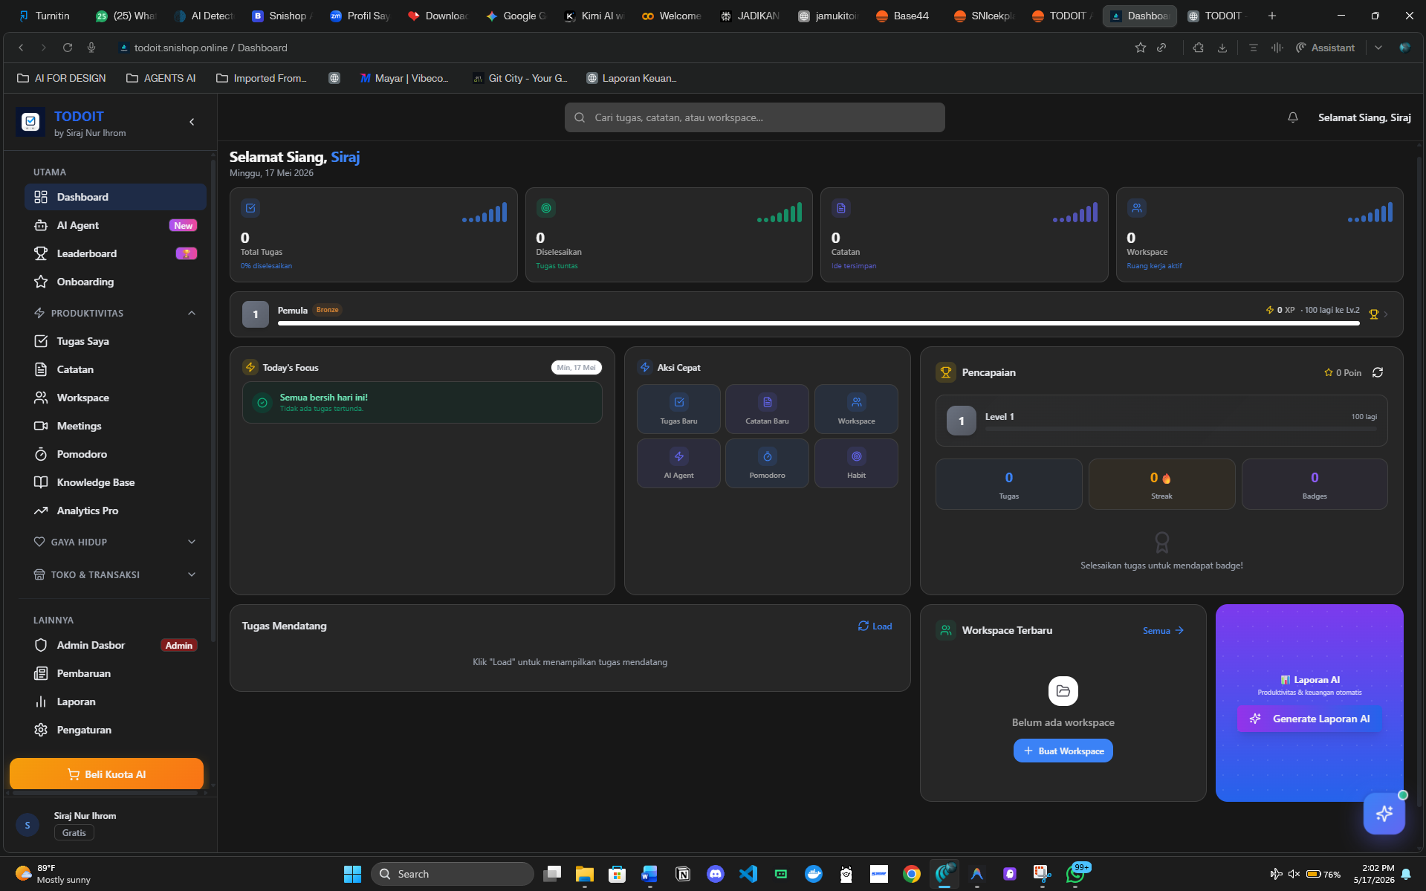Click the Workspace people icon on the stats card
This screenshot has width=1426, height=891.
pyautogui.click(x=1137, y=208)
